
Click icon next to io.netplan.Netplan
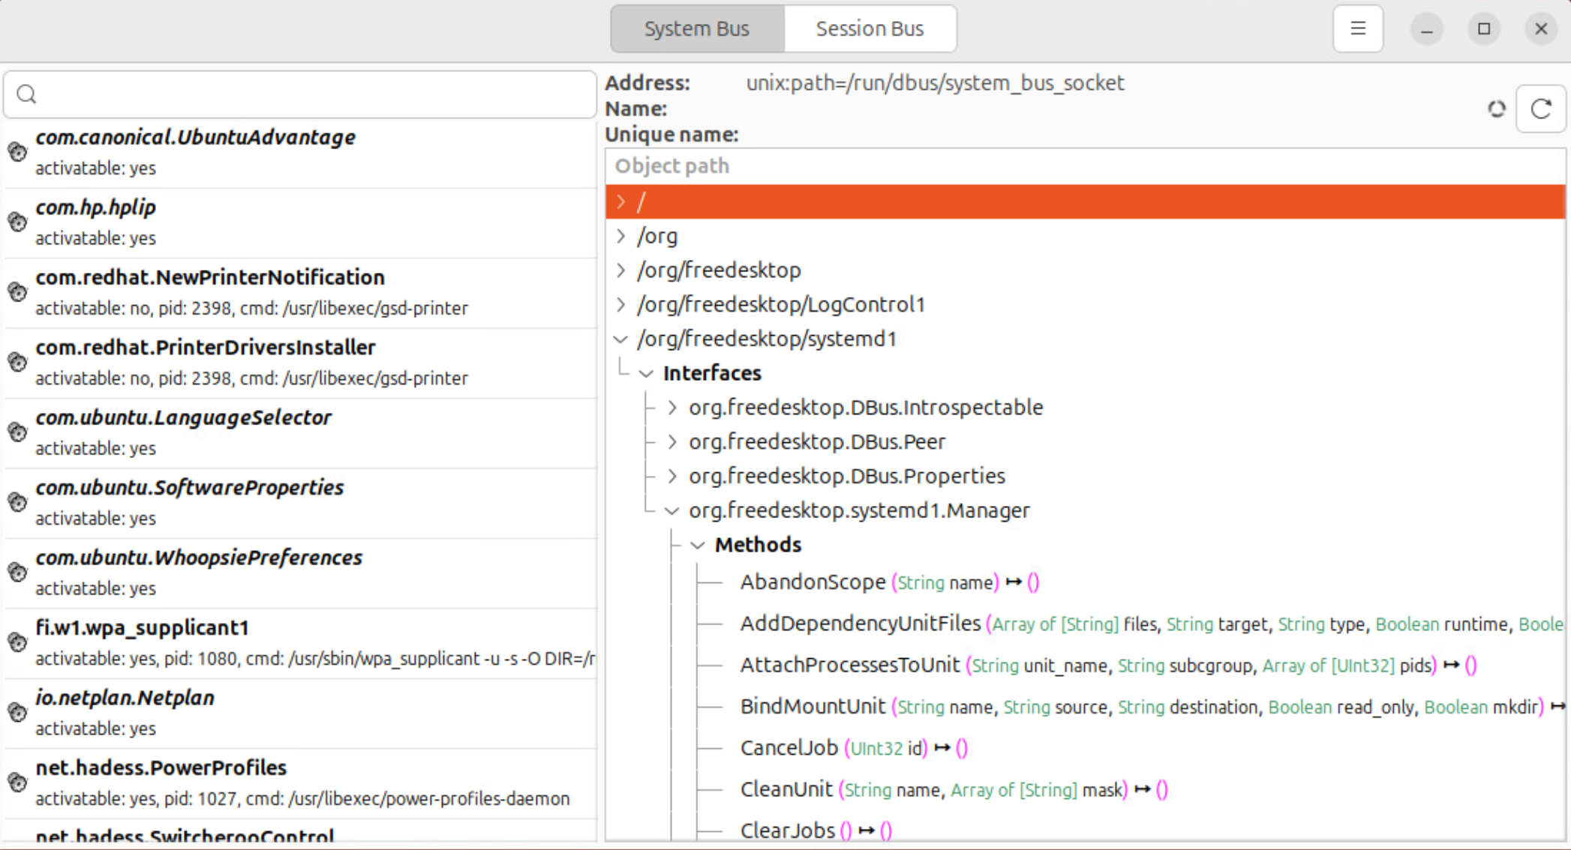point(17,711)
